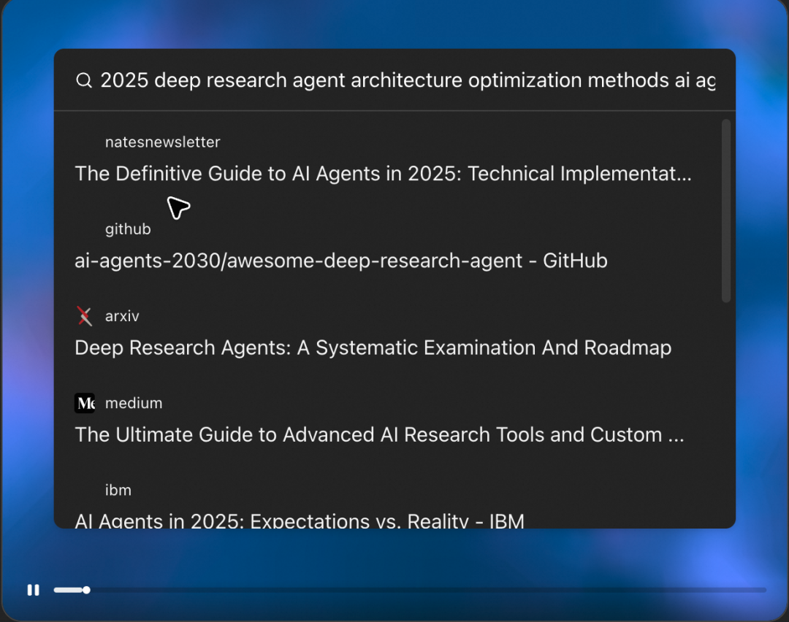Open Deep Research Agents Systematic Examination result
789x622 pixels.
click(x=373, y=348)
